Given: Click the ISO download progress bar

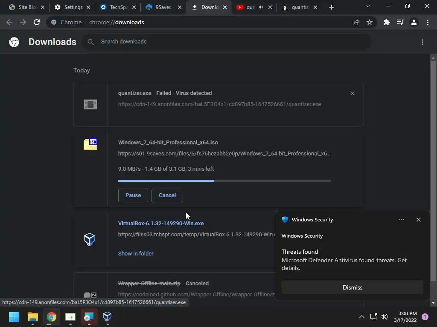Looking at the screenshot, I should 224,181.
